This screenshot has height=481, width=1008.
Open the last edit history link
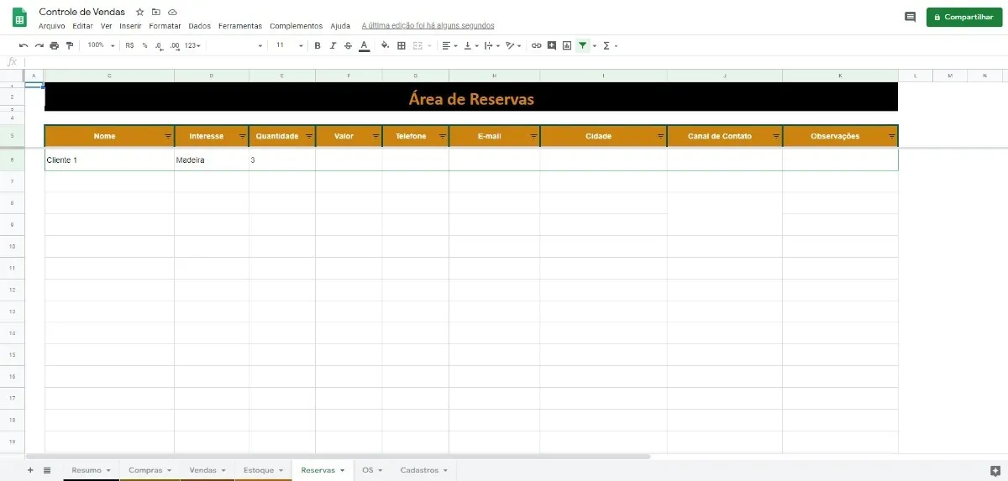(428, 26)
